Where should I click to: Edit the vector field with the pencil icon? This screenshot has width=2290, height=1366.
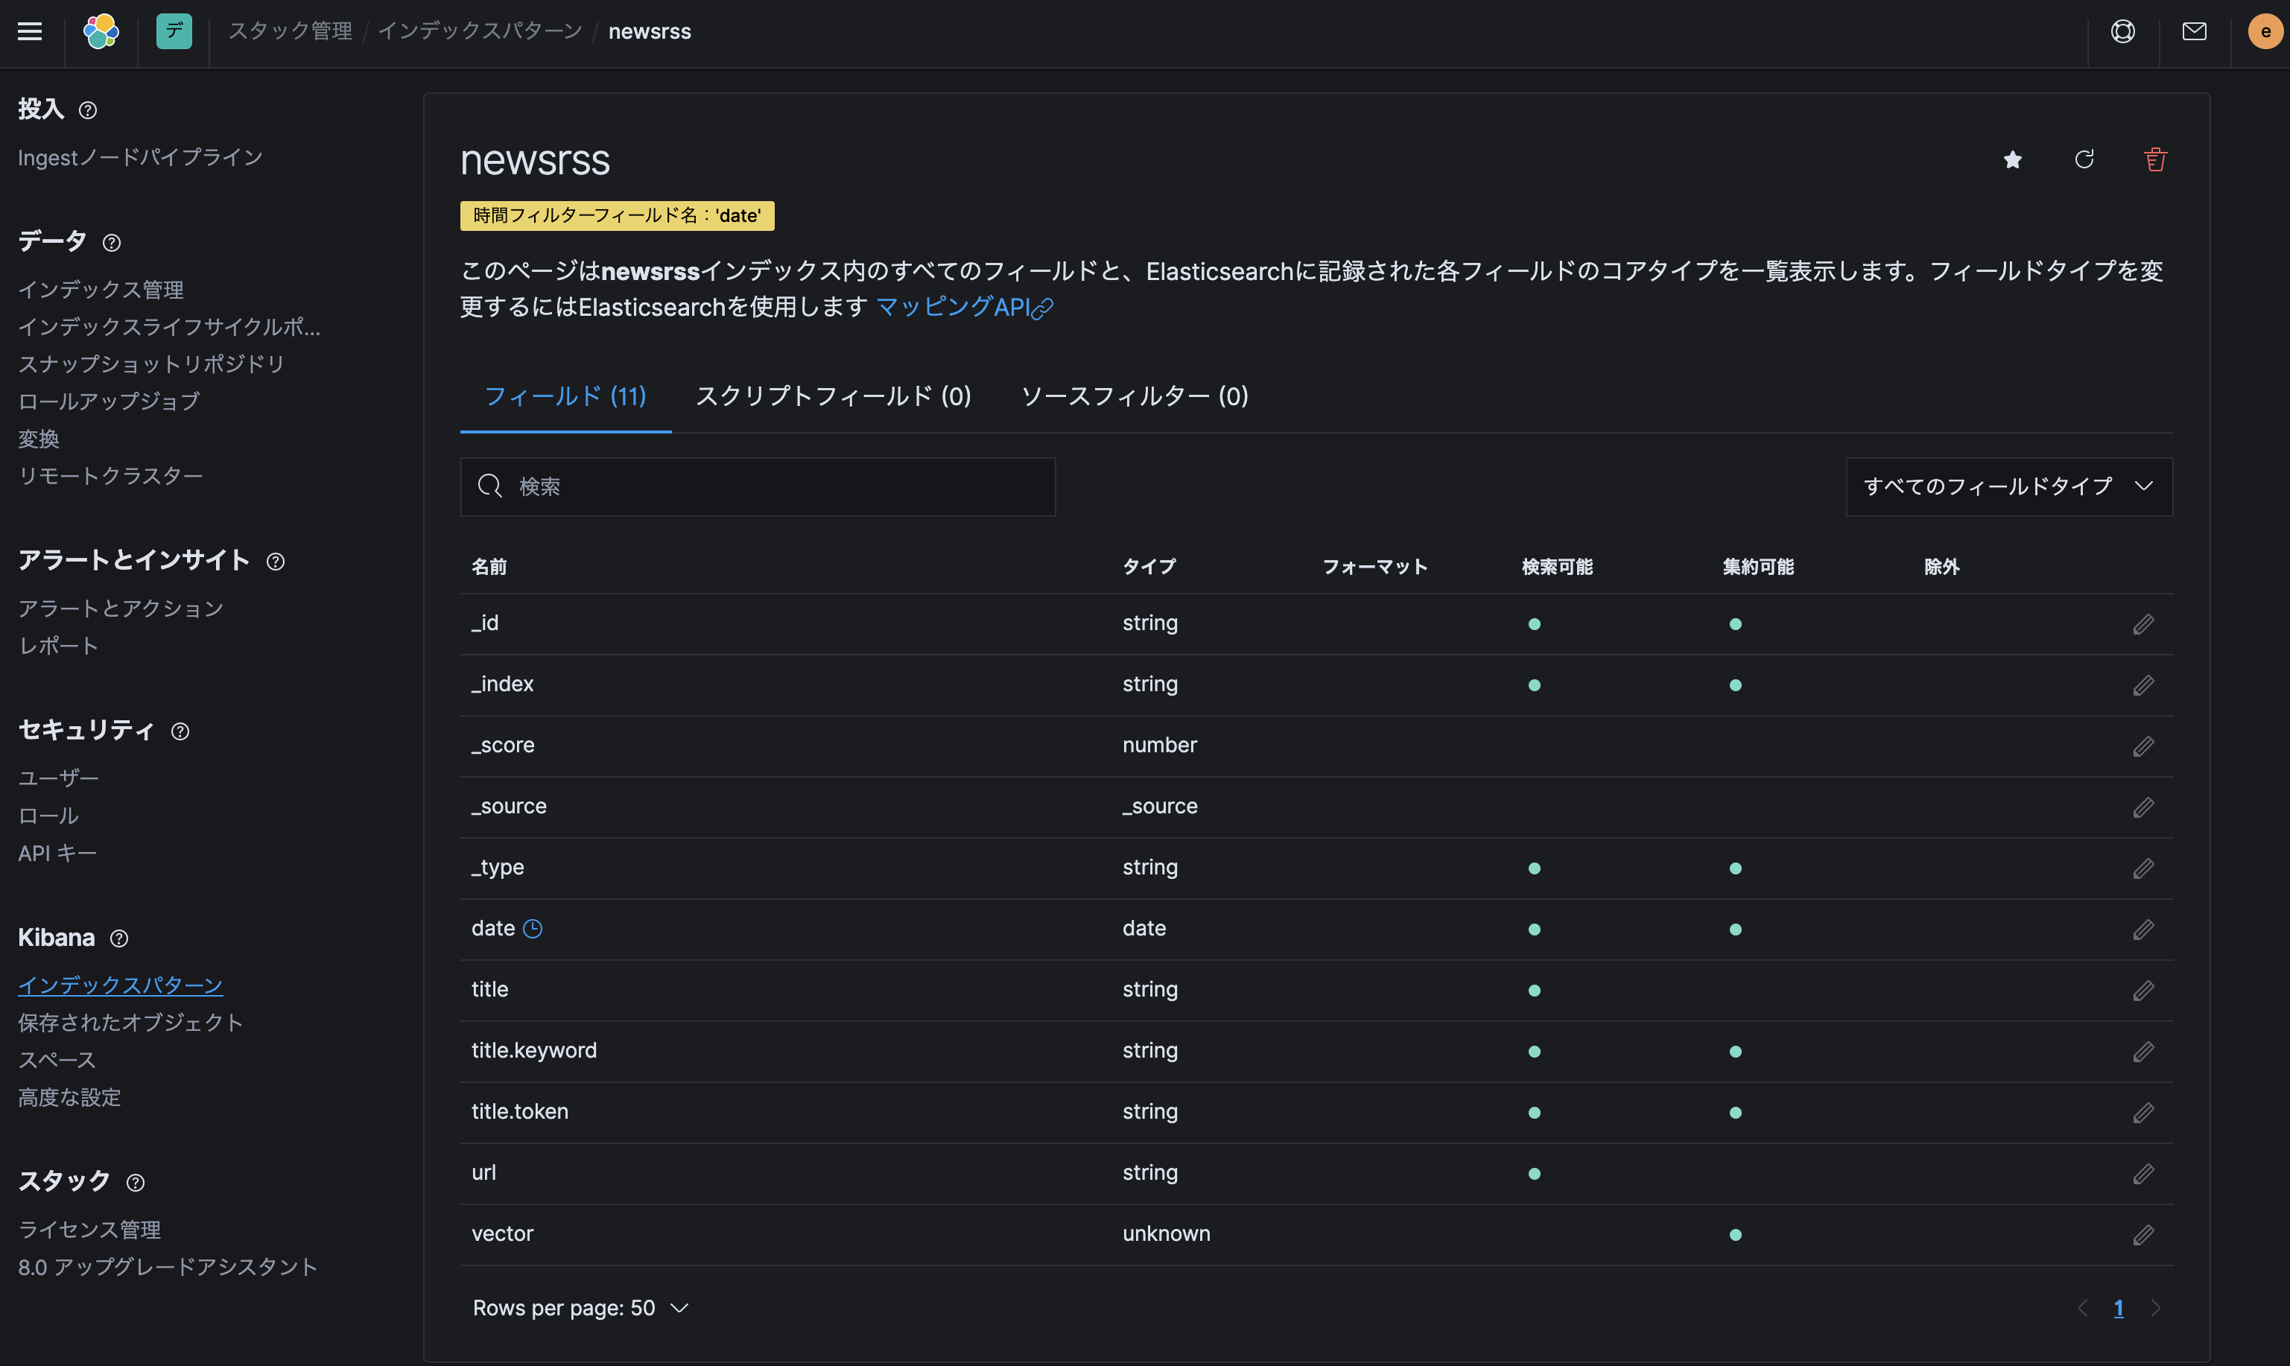click(x=2144, y=1234)
